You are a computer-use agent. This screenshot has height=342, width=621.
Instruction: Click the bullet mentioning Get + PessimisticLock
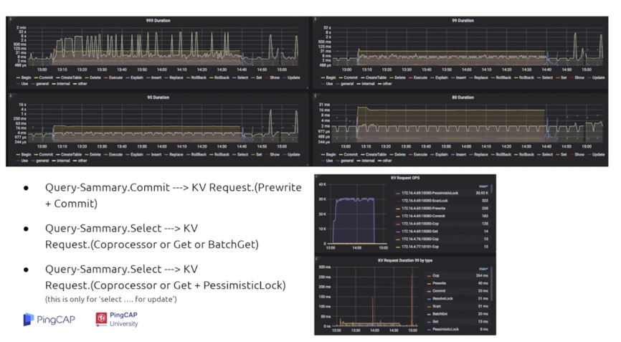pos(165,277)
